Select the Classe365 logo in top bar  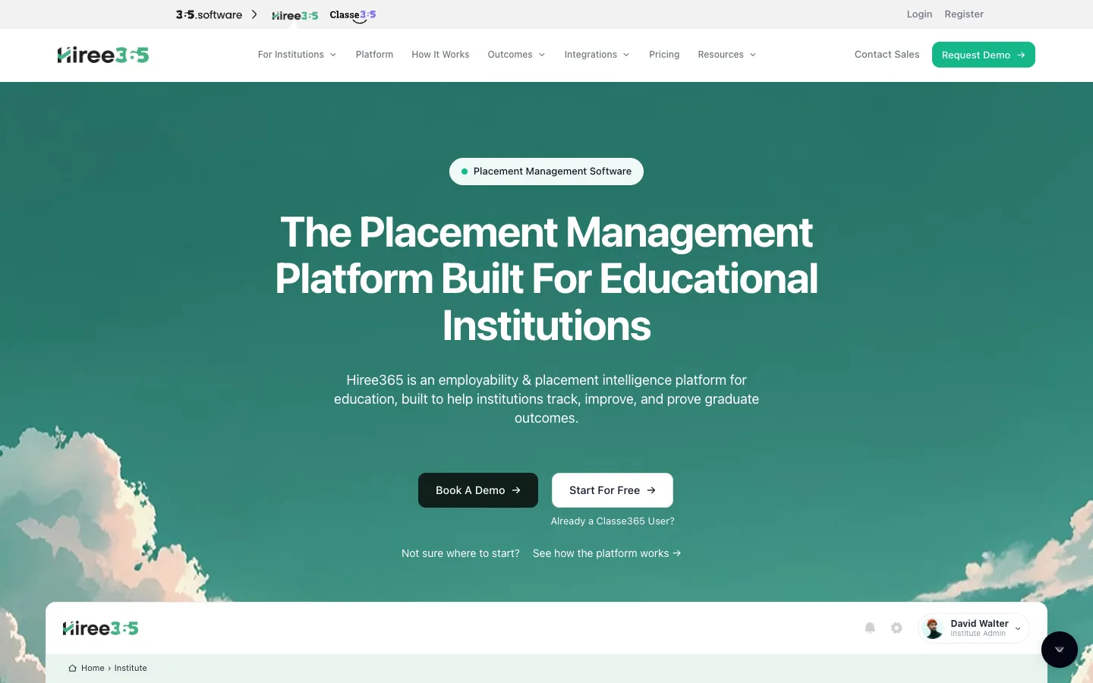(x=353, y=15)
